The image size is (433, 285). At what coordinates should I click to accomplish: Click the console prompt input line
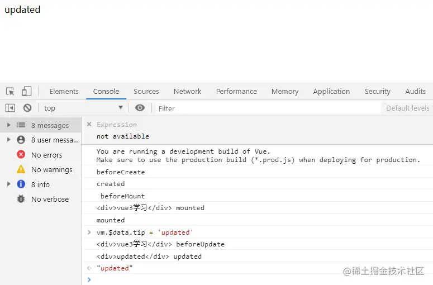pos(257,279)
